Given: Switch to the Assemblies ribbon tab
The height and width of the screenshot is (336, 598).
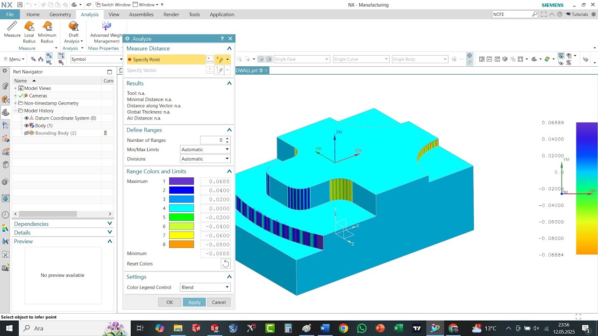Looking at the screenshot, I should [x=141, y=14].
